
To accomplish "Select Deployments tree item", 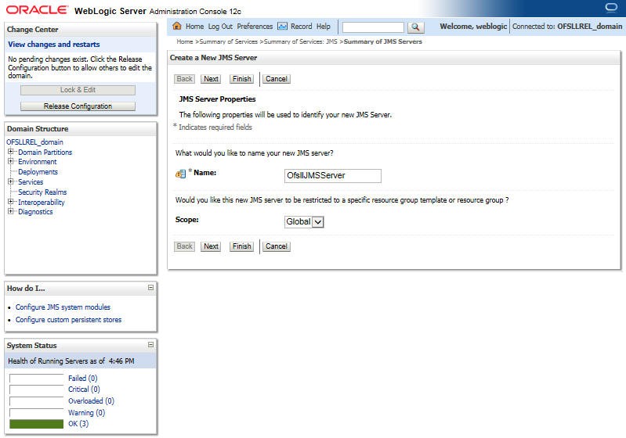I will (x=38, y=172).
